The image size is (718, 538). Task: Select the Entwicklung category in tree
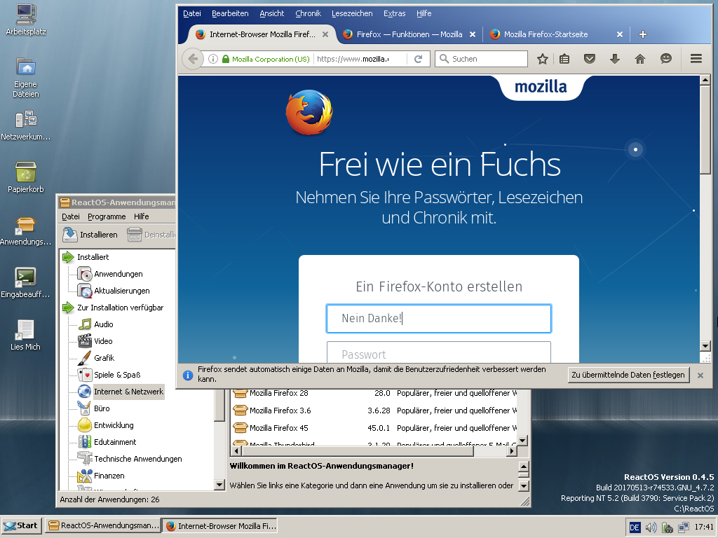point(114,425)
